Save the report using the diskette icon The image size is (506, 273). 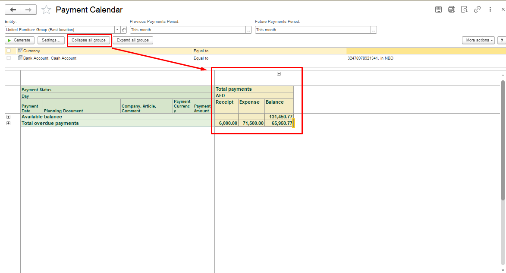[438, 10]
